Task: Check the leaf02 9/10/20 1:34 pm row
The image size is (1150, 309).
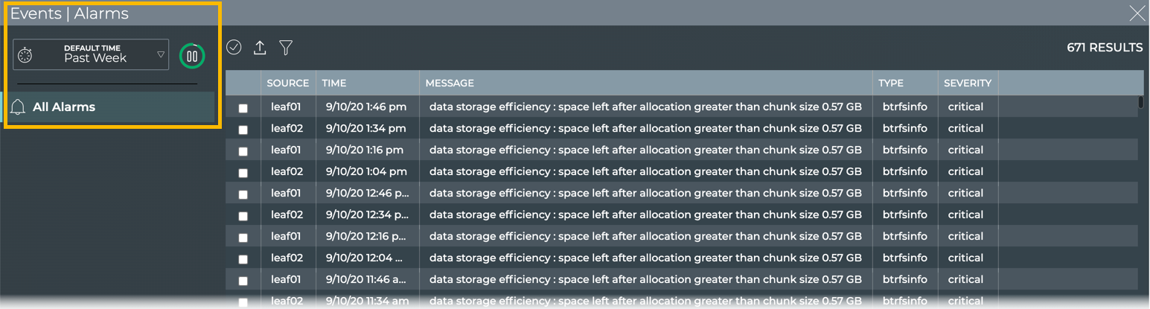Action: click(x=243, y=130)
